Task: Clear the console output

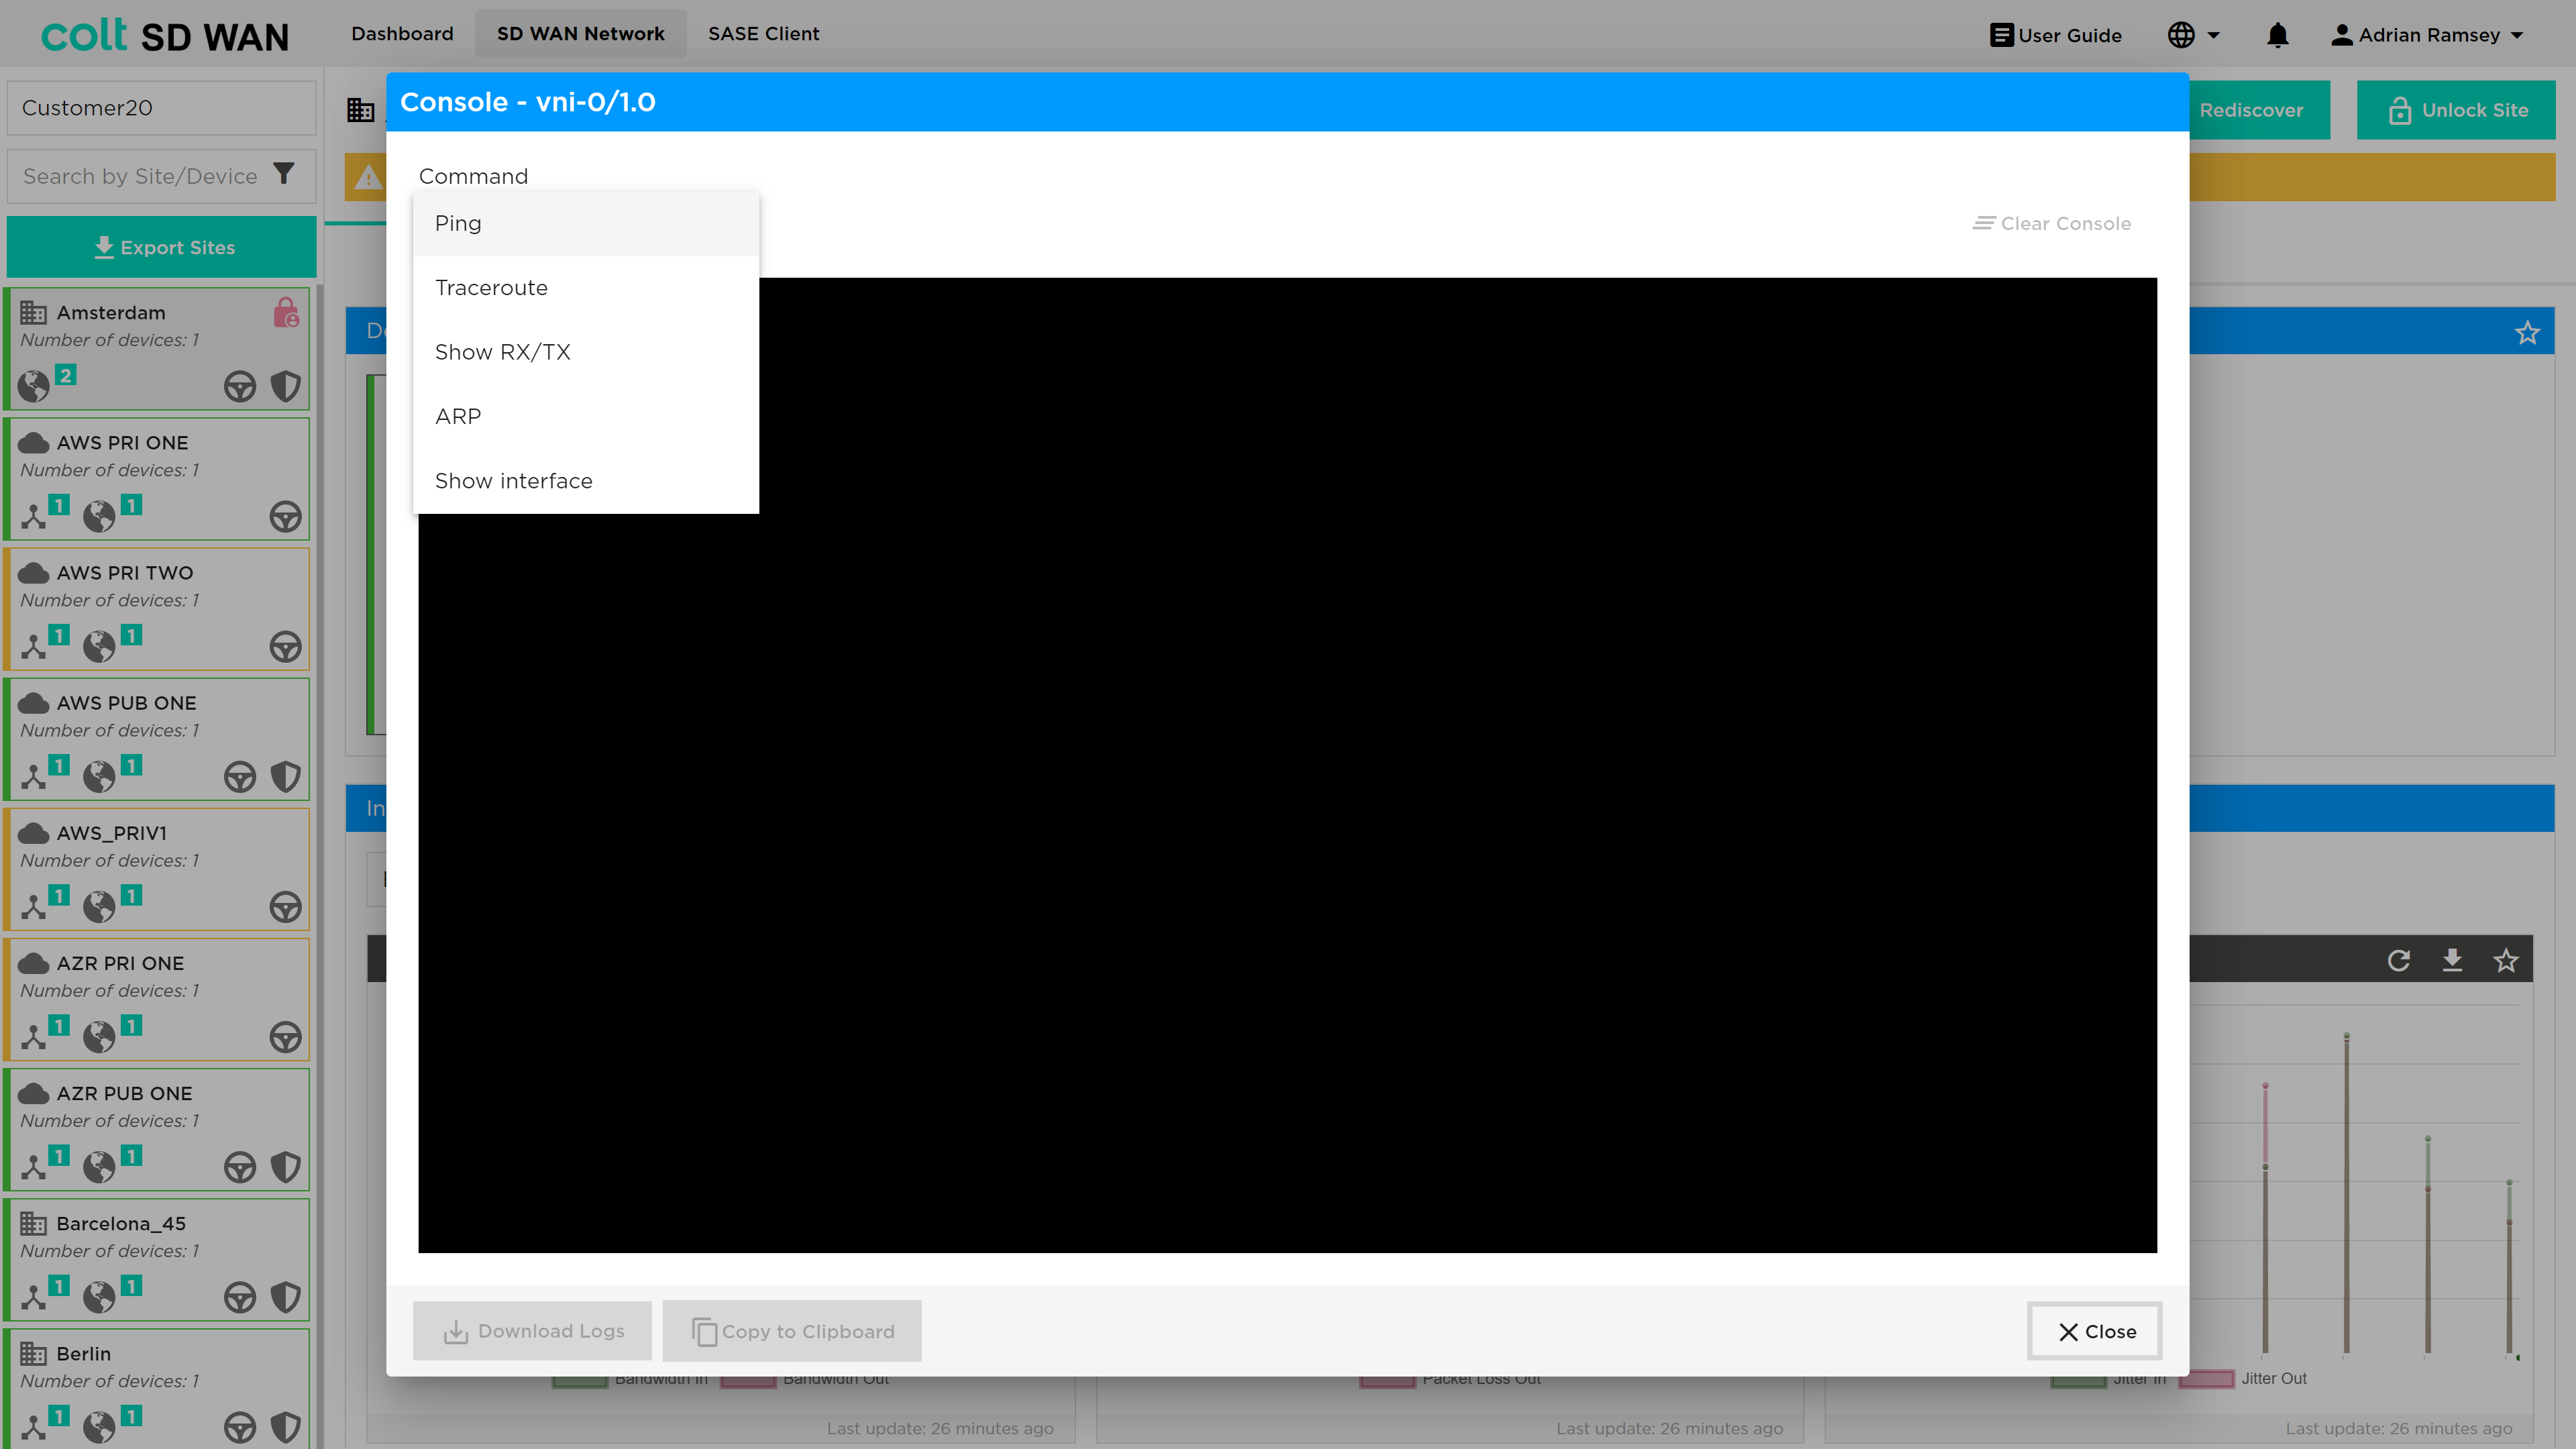Action: point(2051,223)
